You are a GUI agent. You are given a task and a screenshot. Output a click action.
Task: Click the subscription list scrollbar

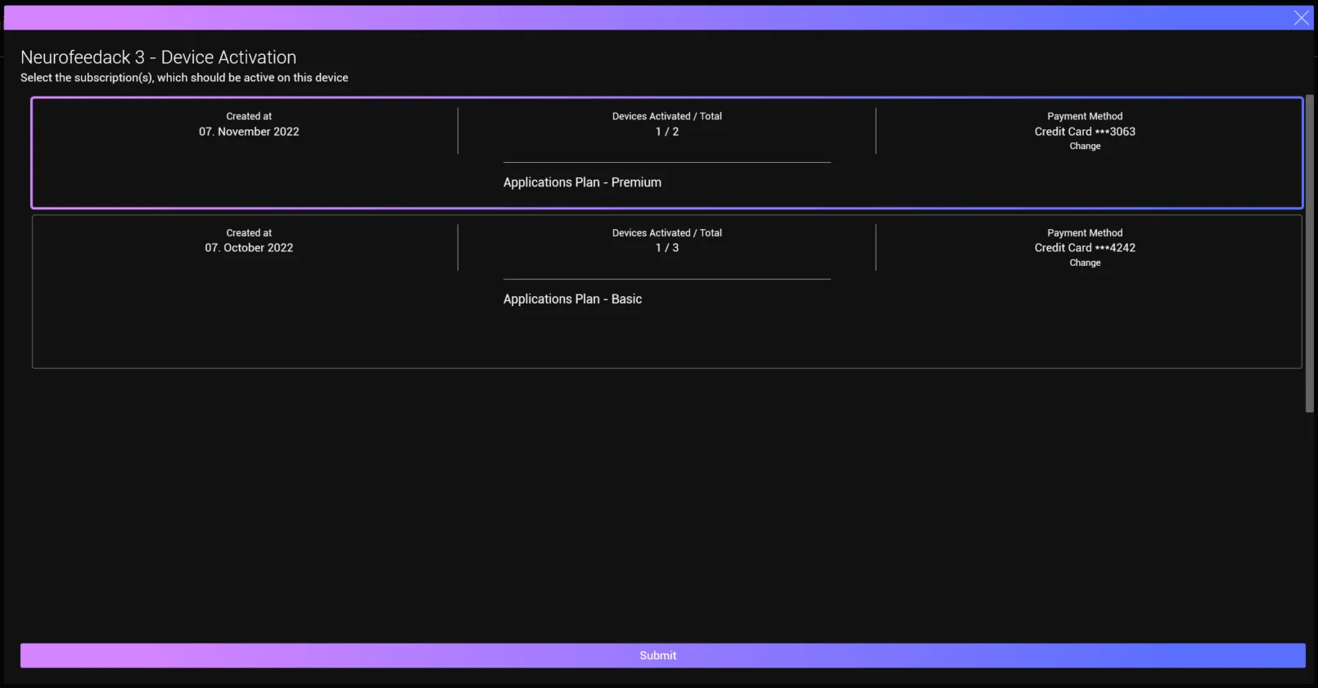click(x=1309, y=254)
